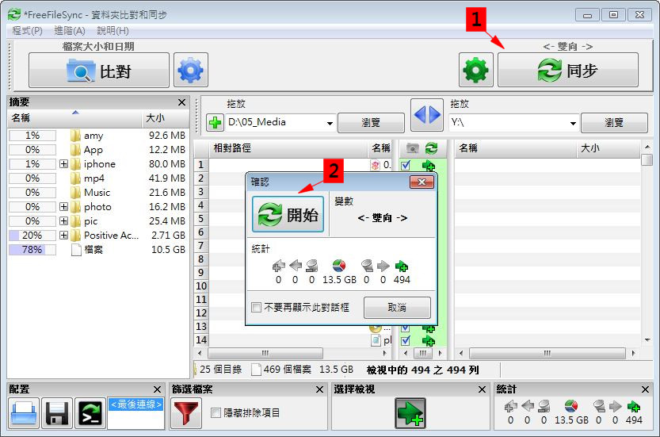Open green gear synchronization settings
The height and width of the screenshot is (437, 660).
(475, 71)
